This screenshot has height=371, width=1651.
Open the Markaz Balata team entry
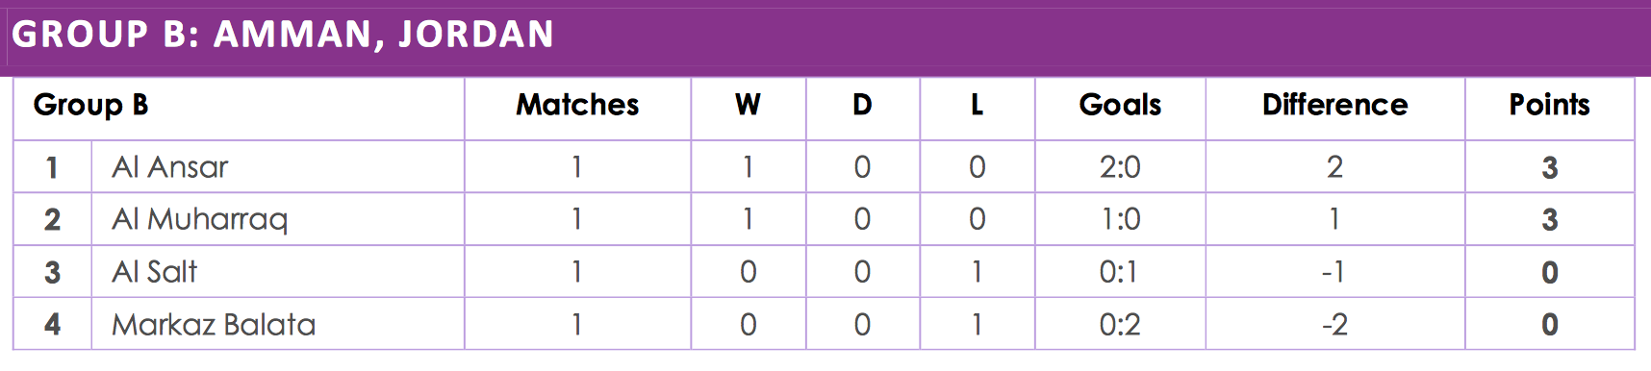click(x=214, y=325)
